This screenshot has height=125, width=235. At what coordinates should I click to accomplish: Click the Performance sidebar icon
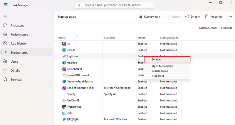(x=5, y=34)
